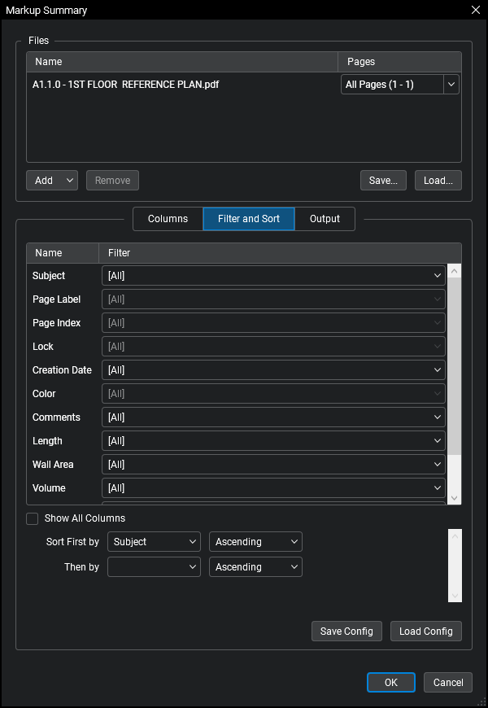This screenshot has height=708, width=488.
Task: Enable the Show All Columns checkbox
Action: pos(33,518)
